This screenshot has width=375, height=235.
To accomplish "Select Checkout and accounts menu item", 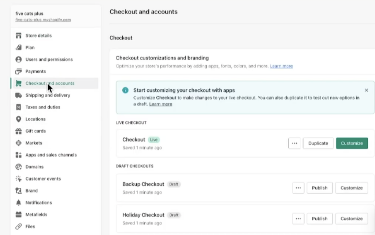I will click(x=56, y=83).
